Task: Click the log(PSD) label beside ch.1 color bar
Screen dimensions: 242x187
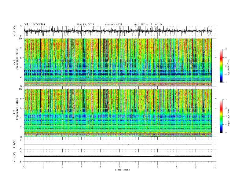Action: 229,67
